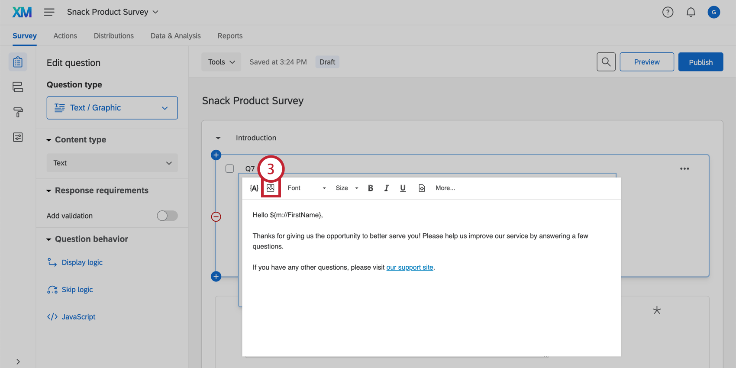Click the underline formatting icon
The width and height of the screenshot is (736, 368).
click(403, 188)
